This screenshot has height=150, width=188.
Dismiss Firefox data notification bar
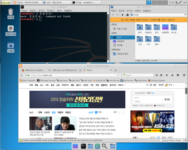click(186, 140)
